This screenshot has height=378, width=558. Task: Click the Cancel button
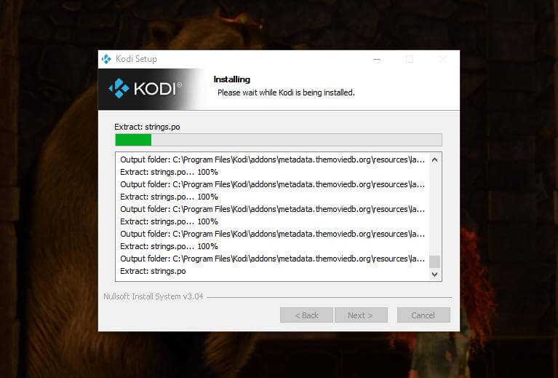(423, 315)
